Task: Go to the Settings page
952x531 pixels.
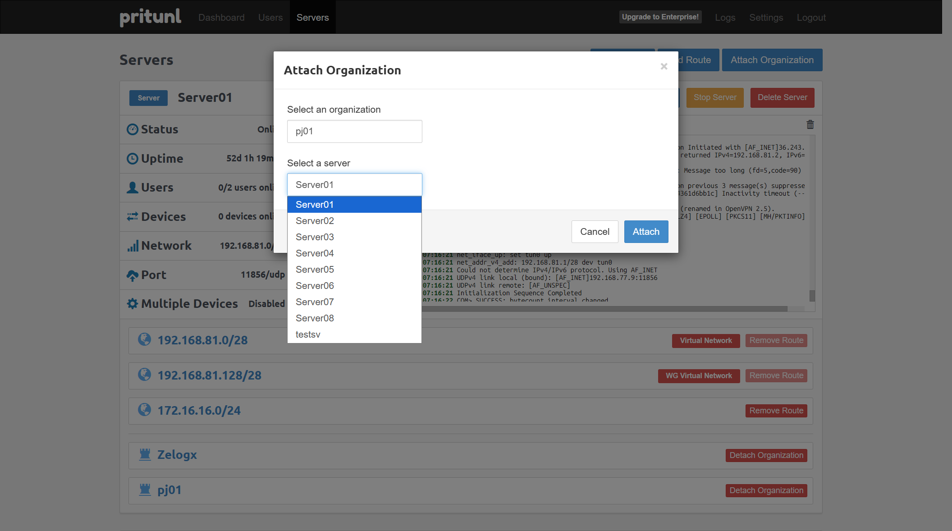Action: coord(766,17)
